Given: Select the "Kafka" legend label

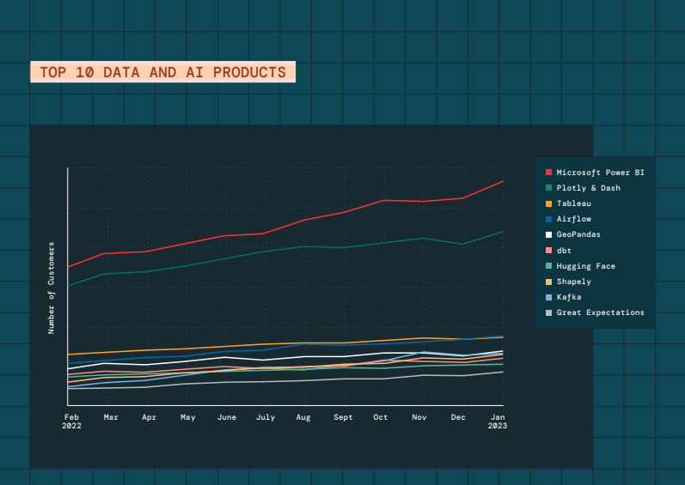Looking at the screenshot, I should (569, 297).
